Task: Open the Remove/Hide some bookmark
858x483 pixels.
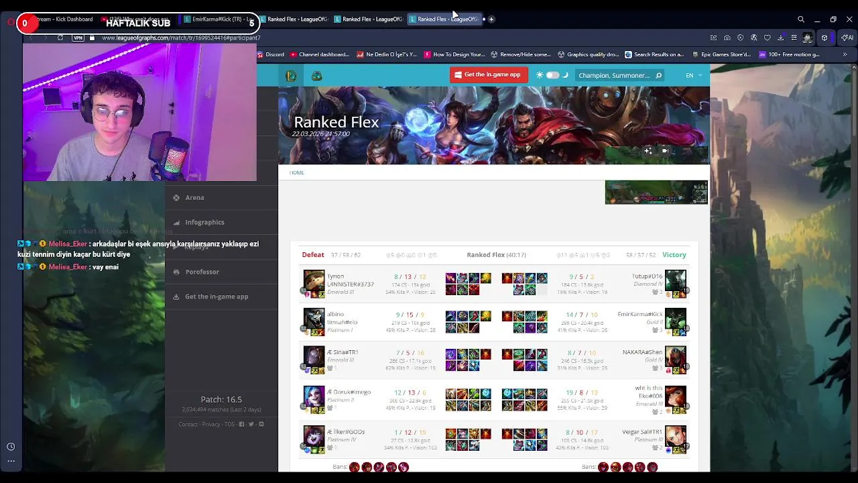Action: pyautogui.click(x=520, y=54)
